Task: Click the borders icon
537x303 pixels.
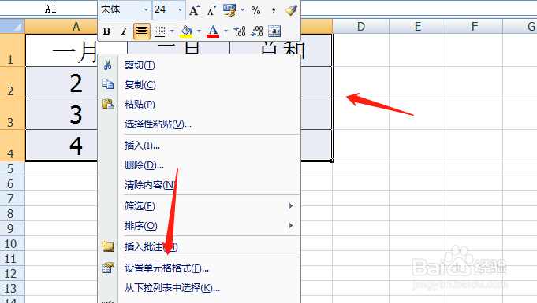Action: (159, 31)
